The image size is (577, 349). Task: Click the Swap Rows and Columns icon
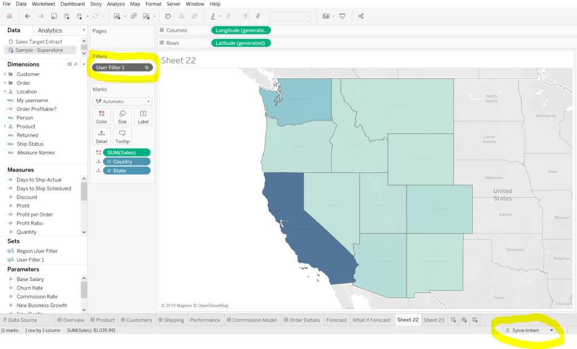point(168,16)
